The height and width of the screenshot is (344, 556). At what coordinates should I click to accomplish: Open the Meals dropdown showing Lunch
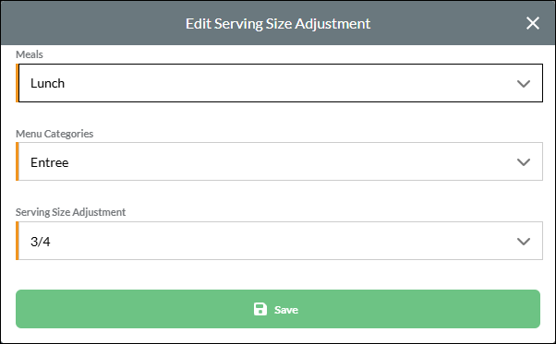pos(280,83)
